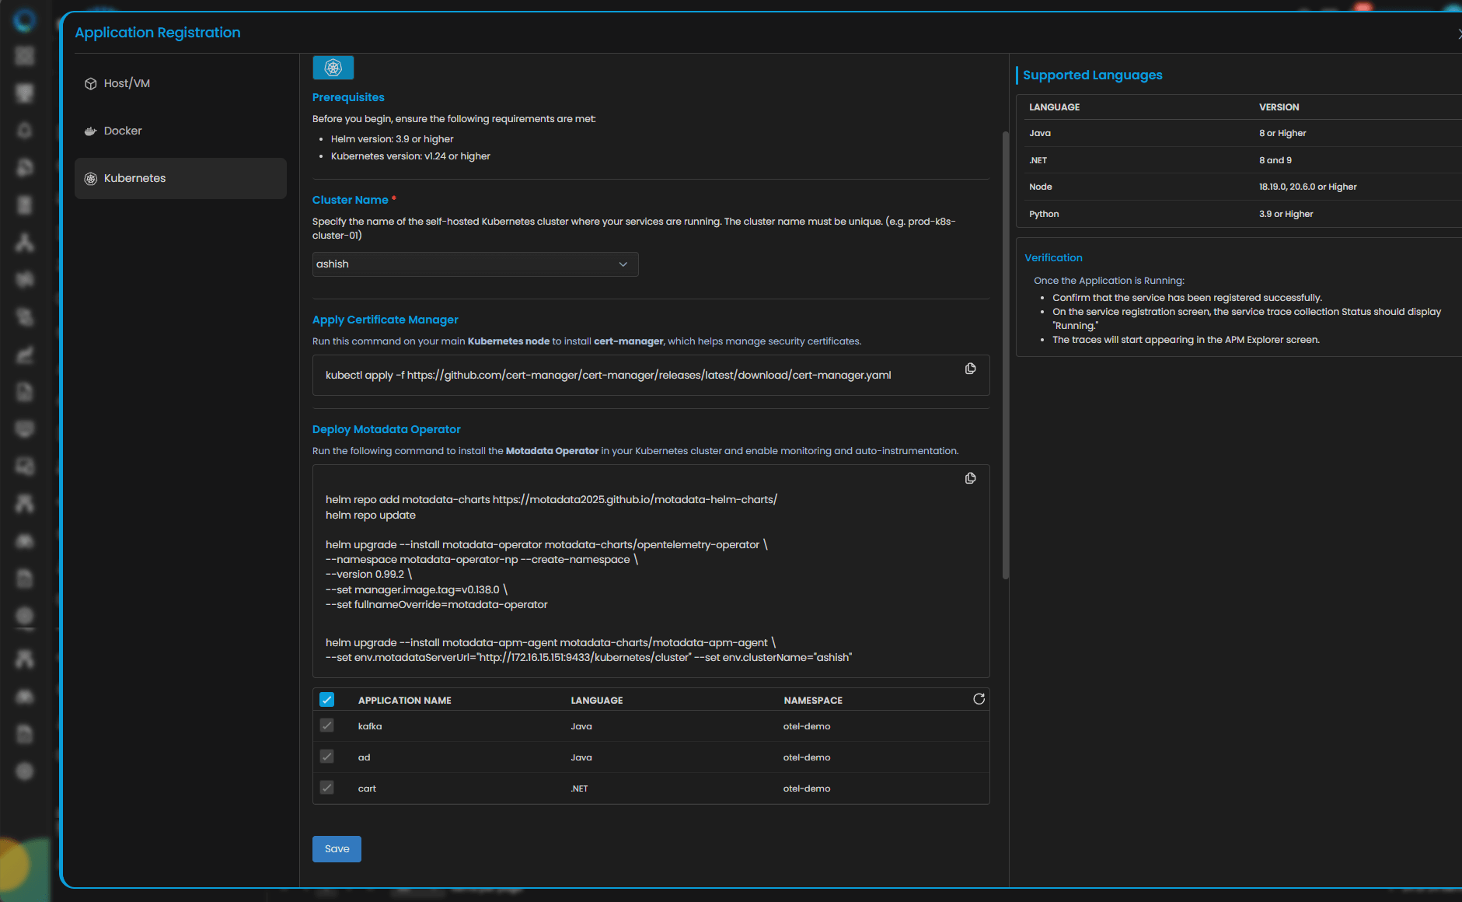The width and height of the screenshot is (1462, 902).
Task: Switch to the Docker tab
Action: tap(123, 131)
